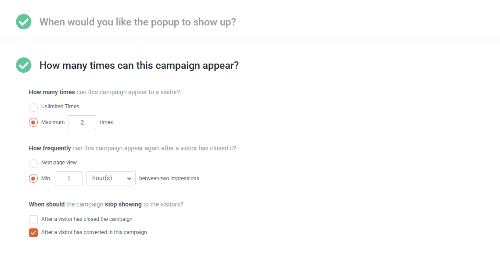The width and height of the screenshot is (500, 263).
Task: Click the 'Maximum' label text
Action: [53, 122]
